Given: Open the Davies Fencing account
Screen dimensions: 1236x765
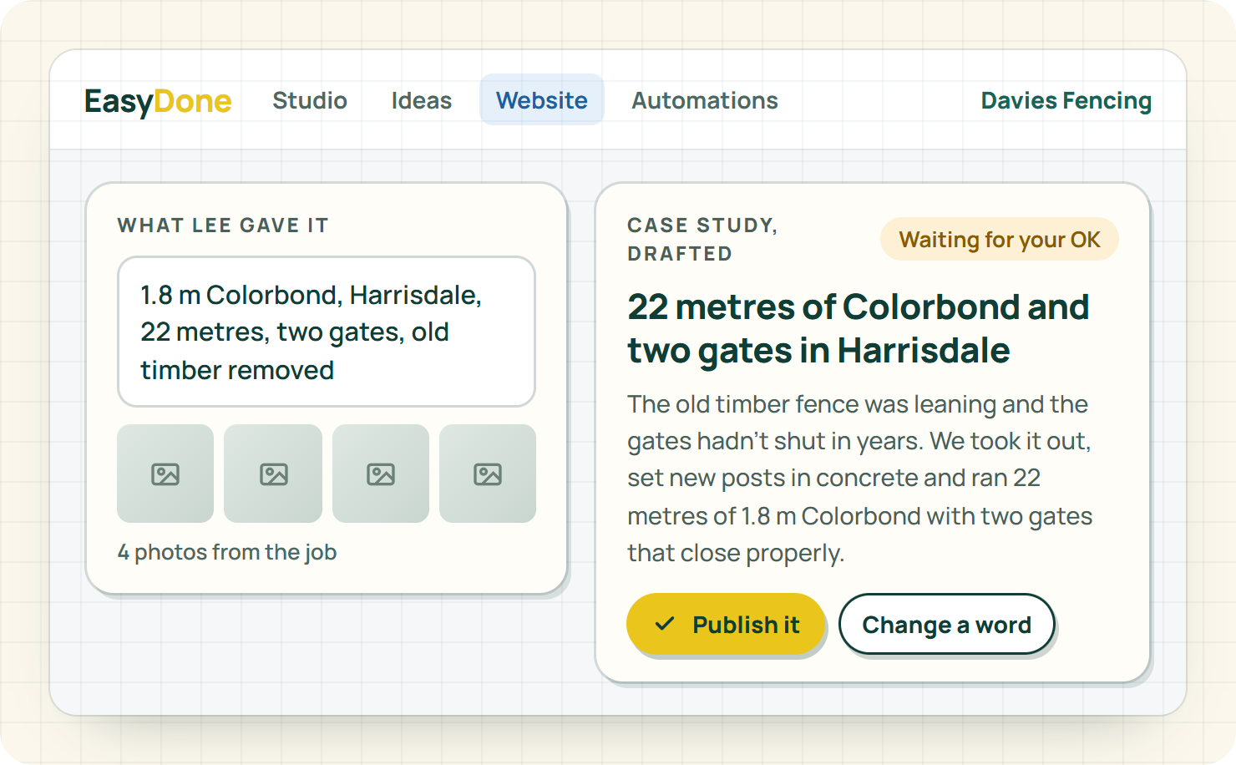Looking at the screenshot, I should pos(1066,100).
